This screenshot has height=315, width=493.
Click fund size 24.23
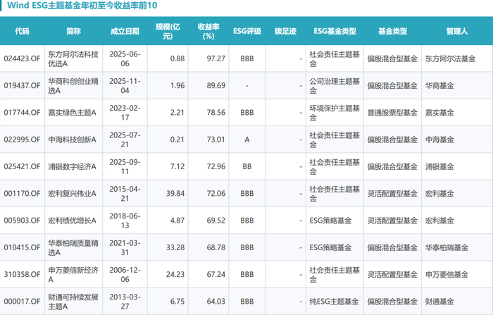(x=175, y=274)
